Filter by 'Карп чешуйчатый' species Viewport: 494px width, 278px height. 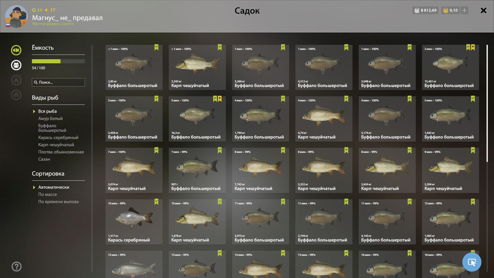pos(56,145)
